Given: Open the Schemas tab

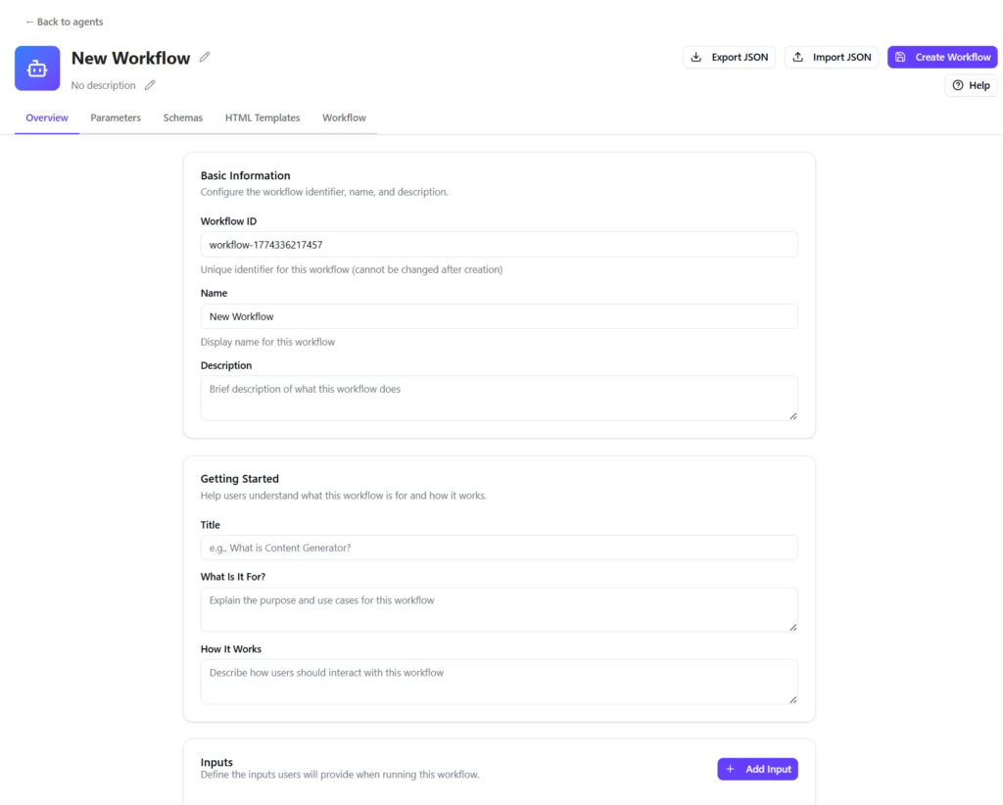Looking at the screenshot, I should coord(183,118).
